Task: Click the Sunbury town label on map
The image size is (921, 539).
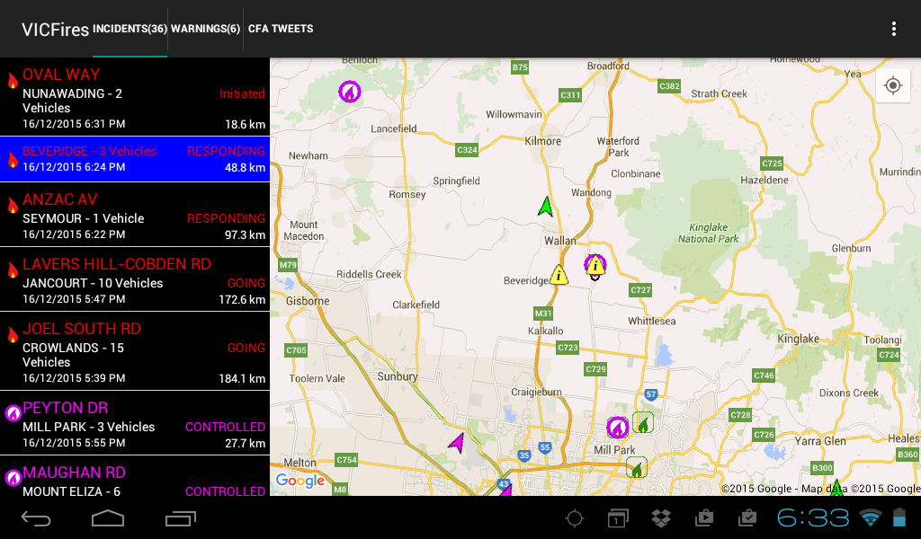Action: (398, 376)
